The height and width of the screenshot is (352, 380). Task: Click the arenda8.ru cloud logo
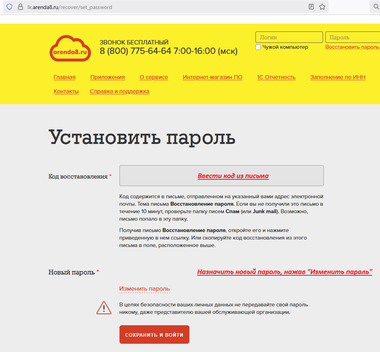tap(70, 48)
